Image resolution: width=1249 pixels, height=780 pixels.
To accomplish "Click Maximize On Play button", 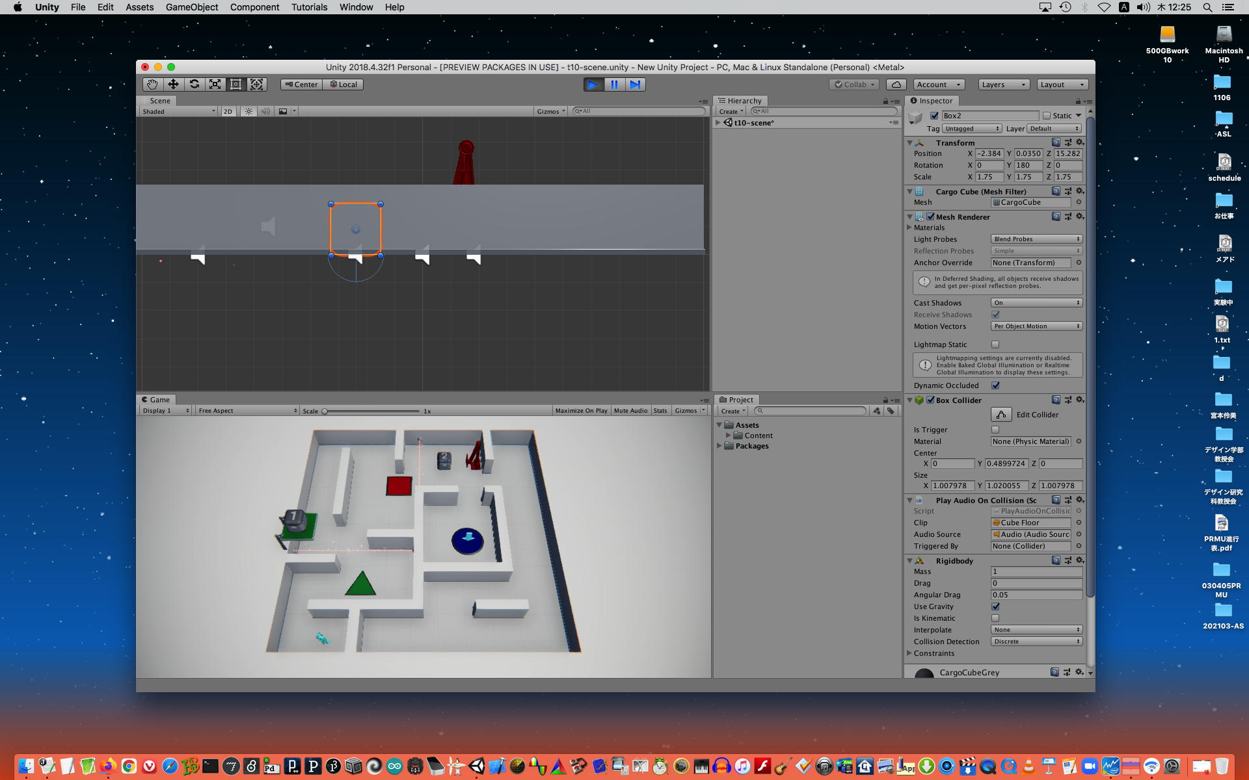I will [581, 411].
